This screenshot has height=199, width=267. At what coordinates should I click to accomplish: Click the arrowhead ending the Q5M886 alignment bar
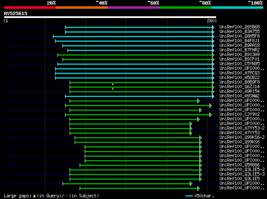[201, 166]
